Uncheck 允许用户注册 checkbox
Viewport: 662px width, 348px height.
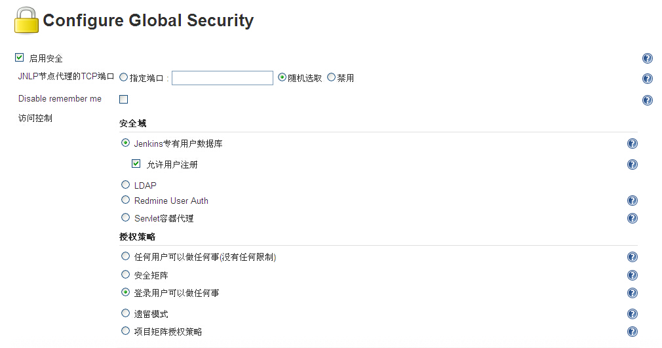(136, 163)
